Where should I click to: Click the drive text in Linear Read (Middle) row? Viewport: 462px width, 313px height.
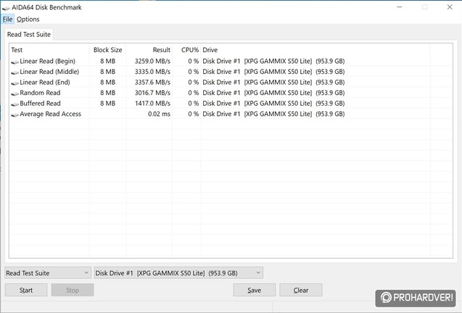click(273, 72)
